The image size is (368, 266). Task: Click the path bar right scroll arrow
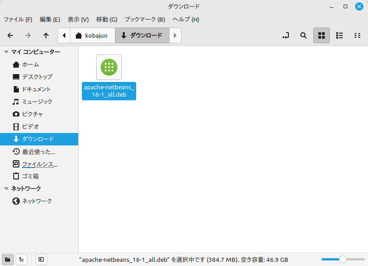175,35
